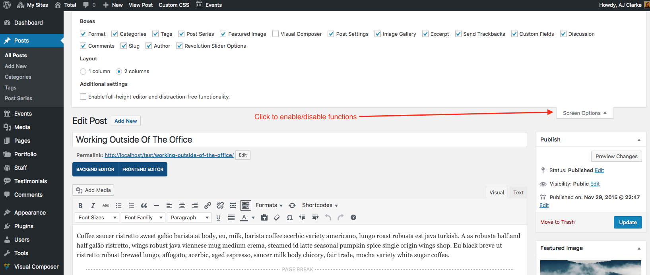Insert a blockquote using the quote icon
Image resolution: width=650 pixels, height=275 pixels.
click(144, 205)
